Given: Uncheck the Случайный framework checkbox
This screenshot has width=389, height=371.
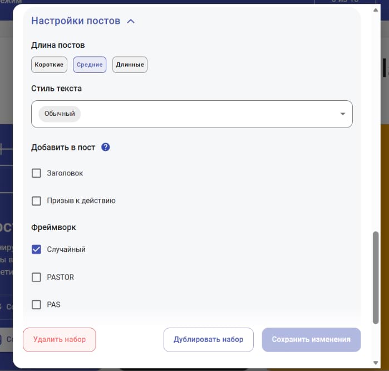Looking at the screenshot, I should pos(37,250).
